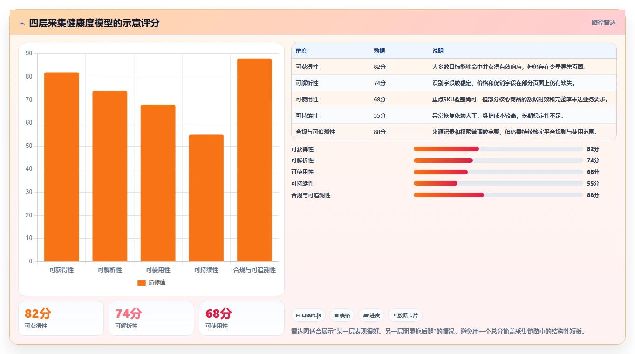Toggle the 指标值 legend item
This screenshot has width=635, height=354.
151,282
